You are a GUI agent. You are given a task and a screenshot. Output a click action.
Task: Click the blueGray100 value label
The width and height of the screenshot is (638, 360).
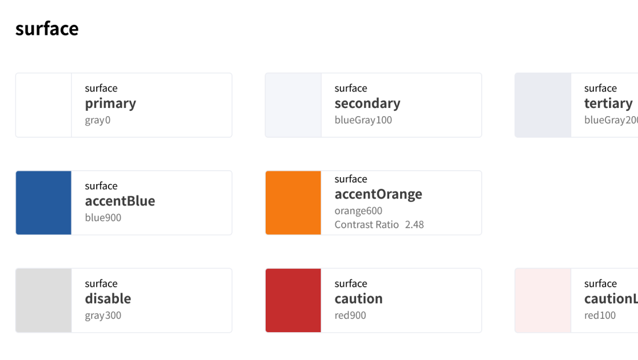363,120
